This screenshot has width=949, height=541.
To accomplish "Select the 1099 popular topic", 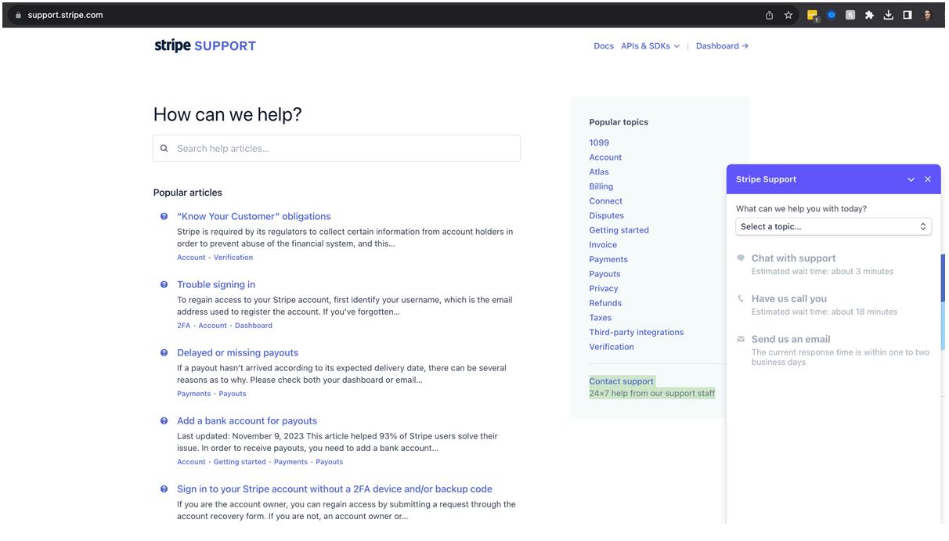I will tap(599, 142).
